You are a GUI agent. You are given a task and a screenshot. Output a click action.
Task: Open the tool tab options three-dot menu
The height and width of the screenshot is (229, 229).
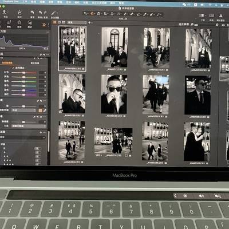tap(49, 25)
